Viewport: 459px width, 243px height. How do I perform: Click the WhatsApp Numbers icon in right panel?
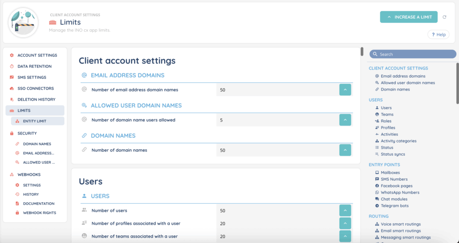click(x=377, y=192)
